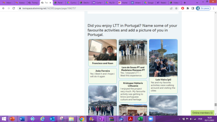
Task: Open Zoom from the taskbar
Action: coord(151,119)
